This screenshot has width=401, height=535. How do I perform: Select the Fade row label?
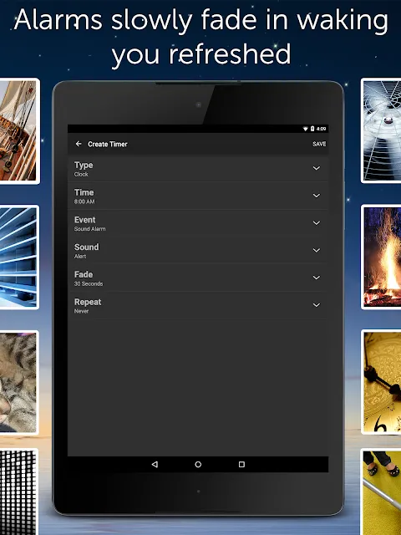(x=84, y=274)
